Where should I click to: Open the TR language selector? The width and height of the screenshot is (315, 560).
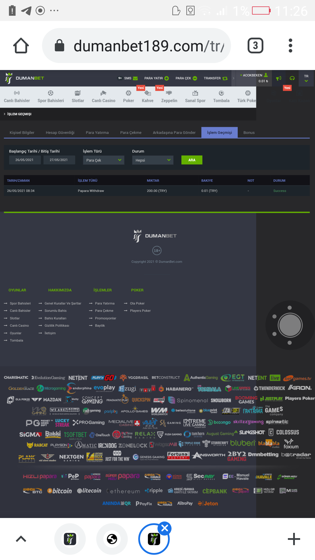tap(306, 78)
